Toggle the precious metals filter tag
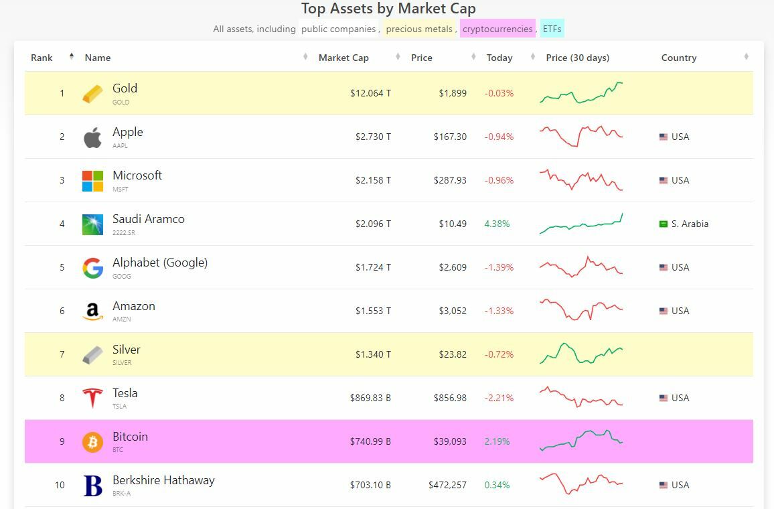The width and height of the screenshot is (774, 509). tap(419, 29)
